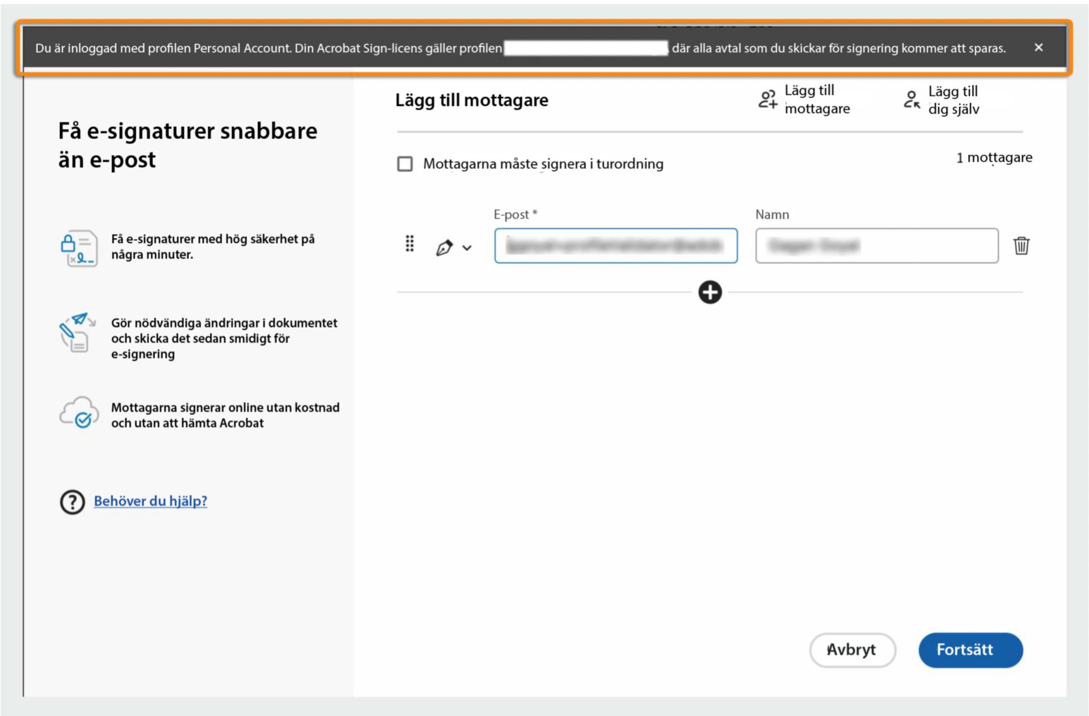The width and height of the screenshot is (1089, 716).
Task: Click the question mark help icon
Action: [x=72, y=502]
